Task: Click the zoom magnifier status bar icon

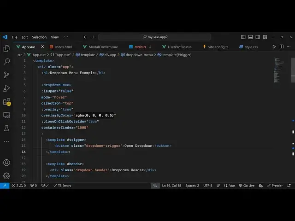Action: click(x=155, y=186)
